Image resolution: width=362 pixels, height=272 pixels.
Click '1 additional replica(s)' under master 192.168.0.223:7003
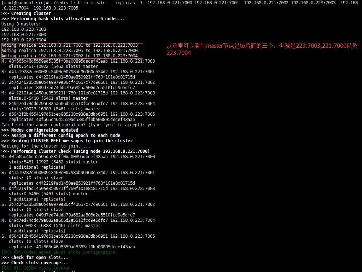coord(37,199)
